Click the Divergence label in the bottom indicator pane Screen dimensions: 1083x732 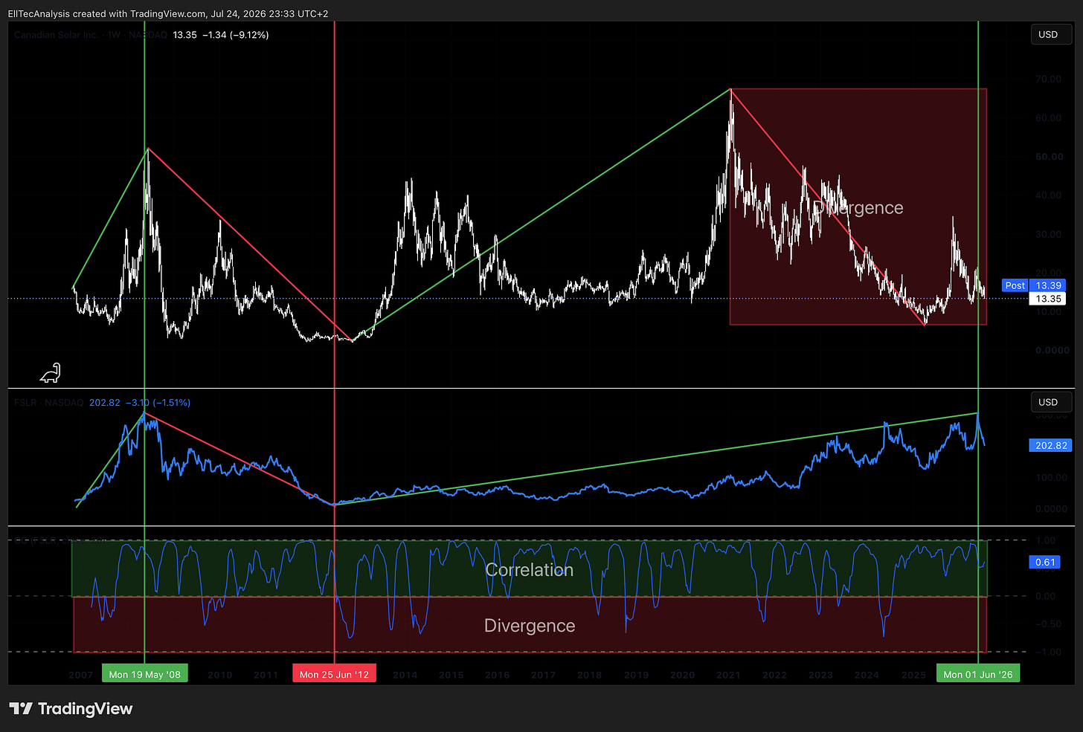point(530,626)
